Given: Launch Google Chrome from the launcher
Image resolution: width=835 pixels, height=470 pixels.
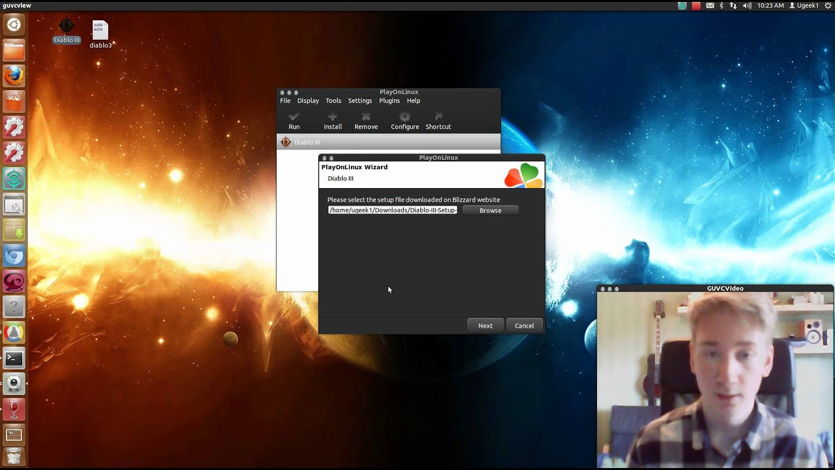Looking at the screenshot, I should coord(14,332).
